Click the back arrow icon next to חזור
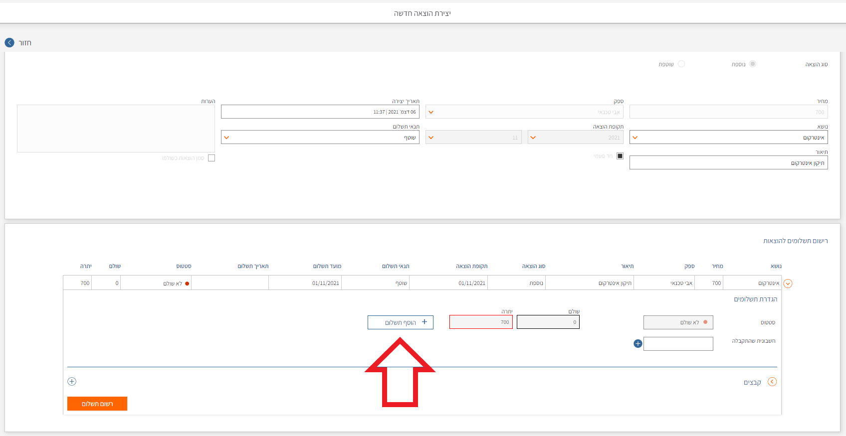Screen dimensions: 846x436 (9, 43)
